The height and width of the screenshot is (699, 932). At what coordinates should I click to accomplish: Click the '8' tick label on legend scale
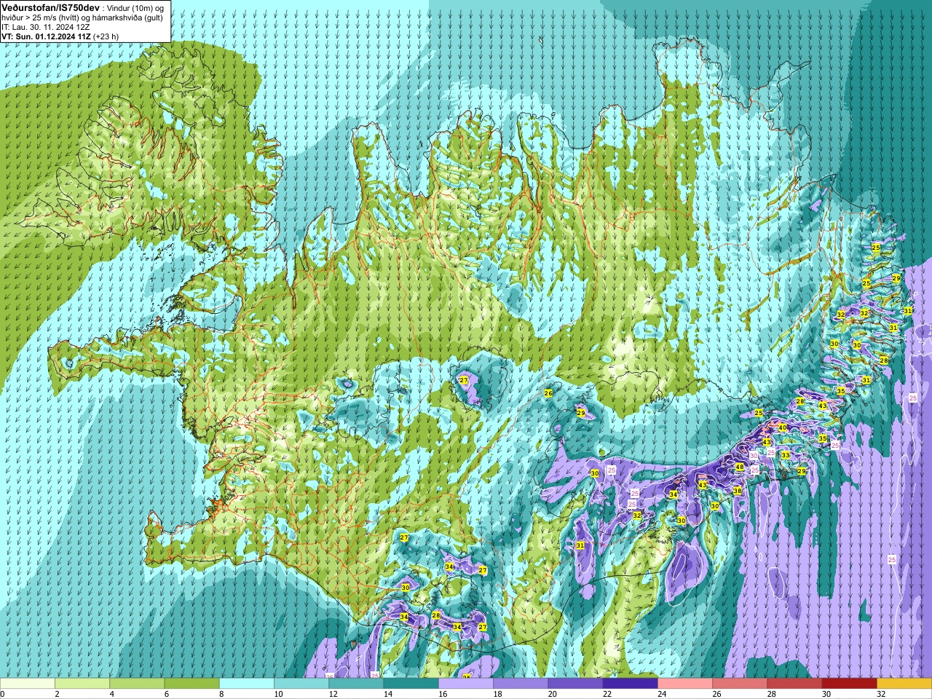pyautogui.click(x=221, y=694)
